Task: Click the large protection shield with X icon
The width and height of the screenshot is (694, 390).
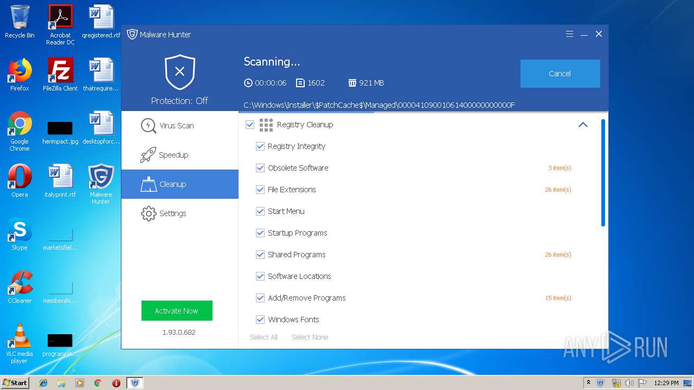Action: click(x=180, y=72)
